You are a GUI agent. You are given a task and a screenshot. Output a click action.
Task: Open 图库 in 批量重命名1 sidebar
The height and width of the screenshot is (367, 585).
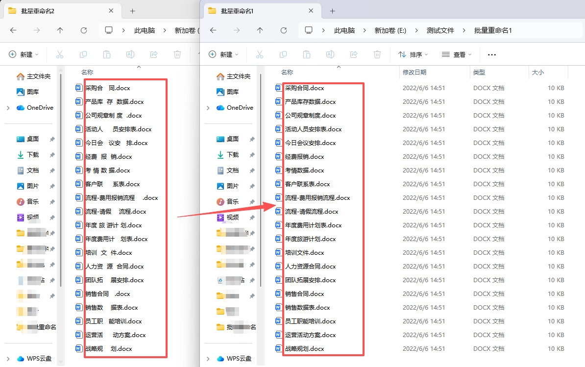click(x=227, y=92)
